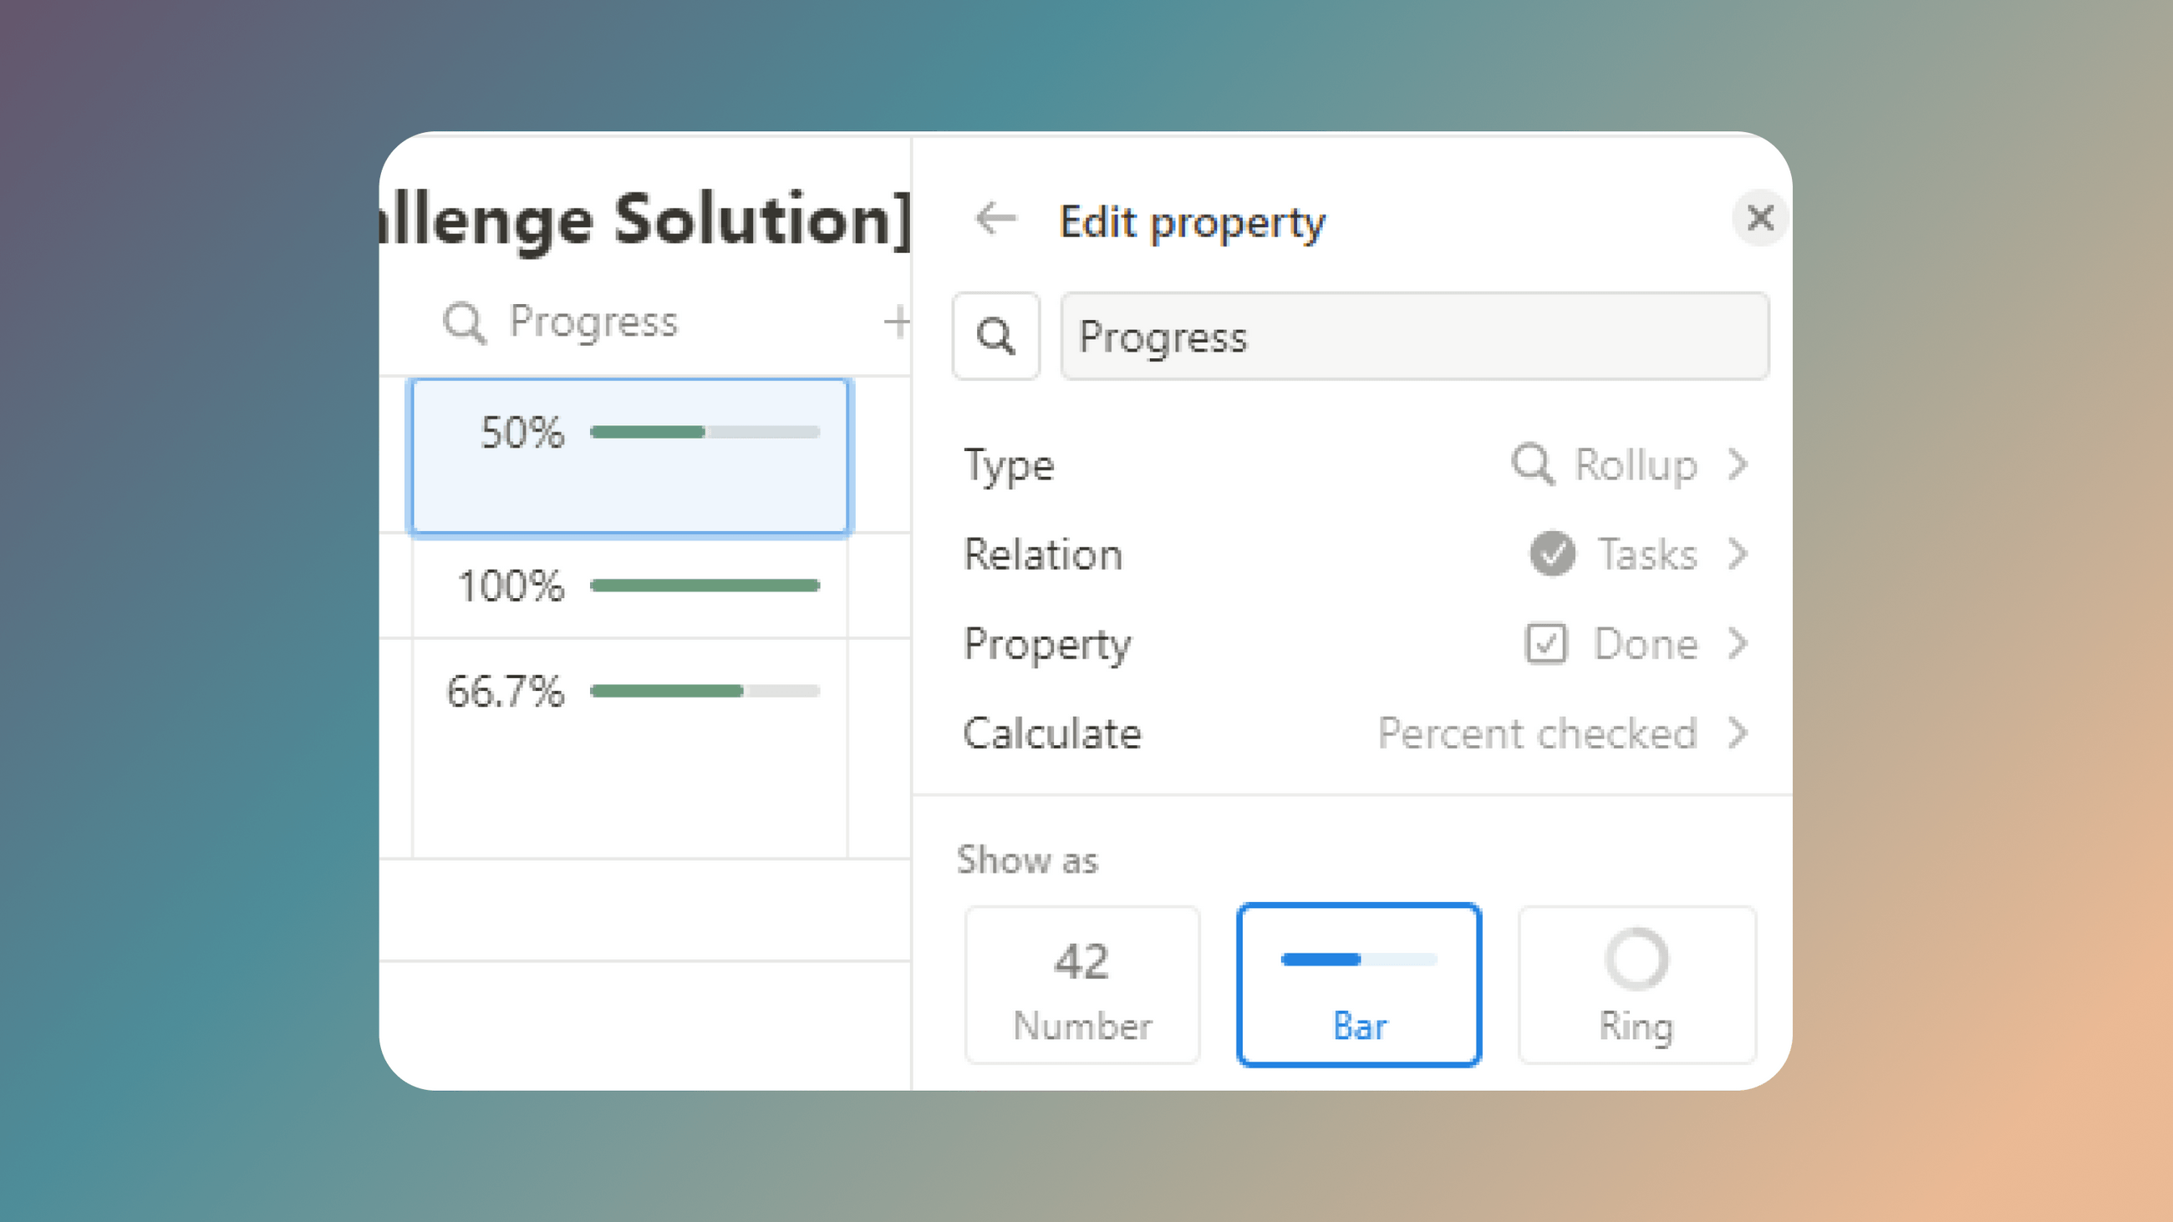The height and width of the screenshot is (1222, 2173).
Task: Click the Progress column header label
Action: (x=593, y=322)
